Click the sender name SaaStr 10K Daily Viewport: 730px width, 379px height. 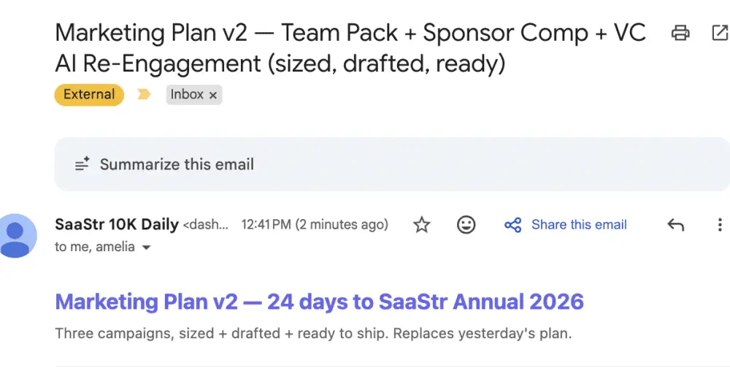pyautogui.click(x=117, y=225)
